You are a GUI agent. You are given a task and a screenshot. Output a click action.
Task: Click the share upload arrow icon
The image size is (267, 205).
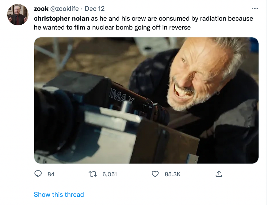point(219,174)
